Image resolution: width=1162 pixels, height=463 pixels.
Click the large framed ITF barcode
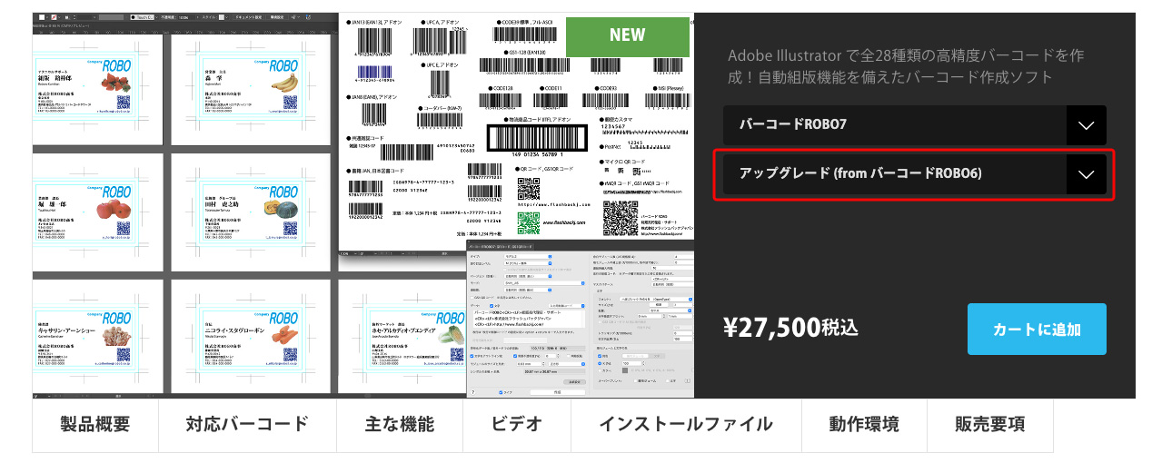(x=534, y=137)
